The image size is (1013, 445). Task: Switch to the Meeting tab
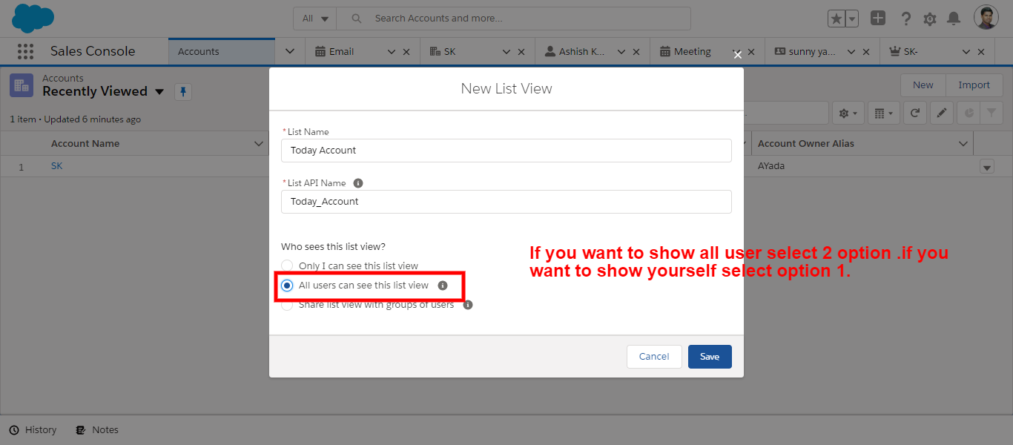(692, 52)
